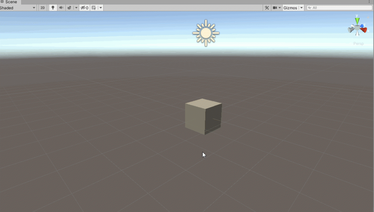Click the hidden objects count eye icon
The height and width of the screenshot is (212, 374).
click(83, 7)
